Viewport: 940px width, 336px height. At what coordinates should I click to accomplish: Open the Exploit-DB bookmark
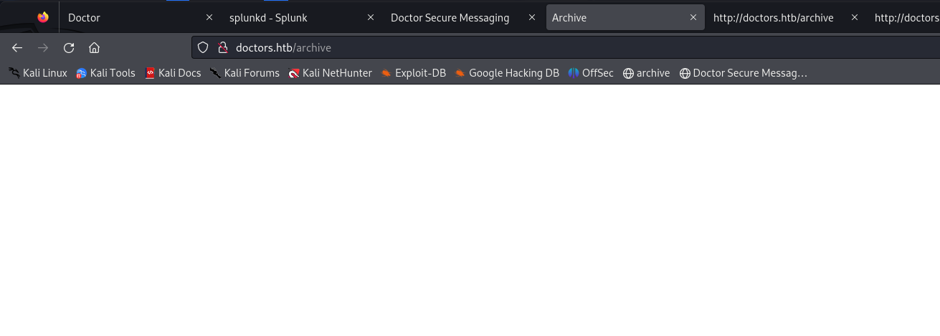[413, 73]
